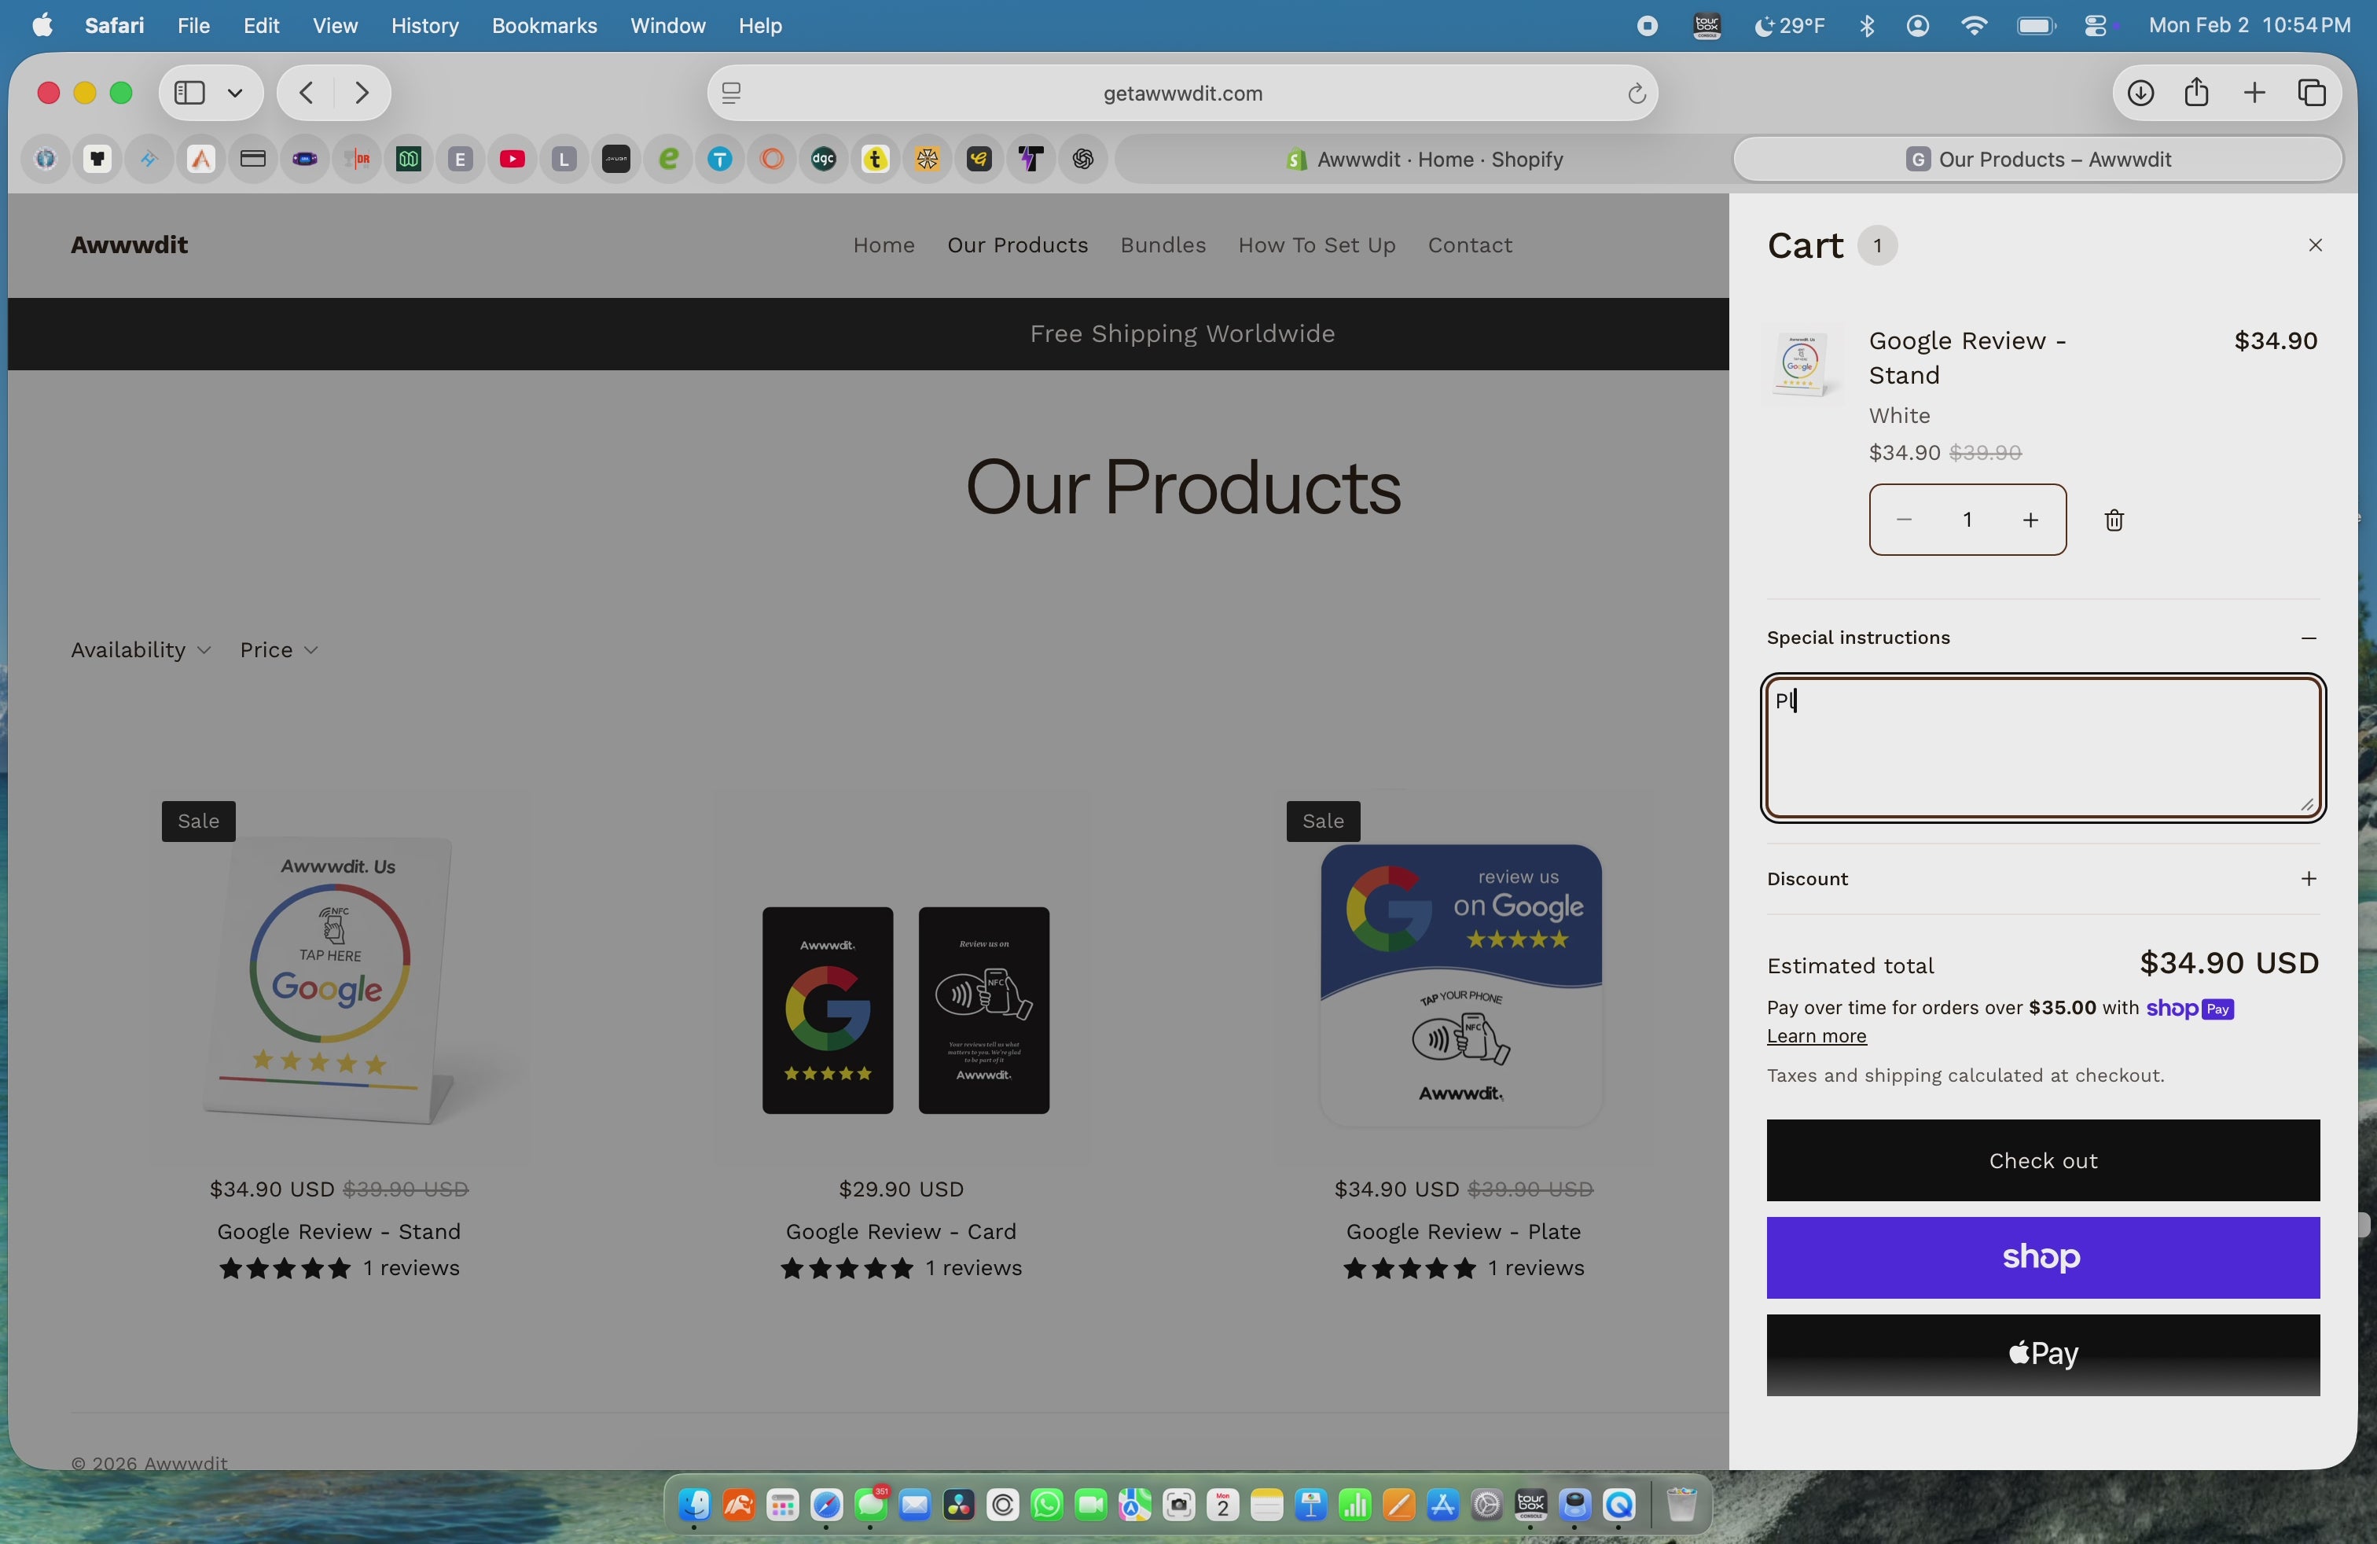Open the Bookmarks menu

tap(543, 26)
